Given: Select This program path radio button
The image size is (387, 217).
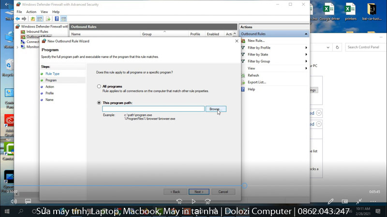Looking at the screenshot, I should (99, 103).
